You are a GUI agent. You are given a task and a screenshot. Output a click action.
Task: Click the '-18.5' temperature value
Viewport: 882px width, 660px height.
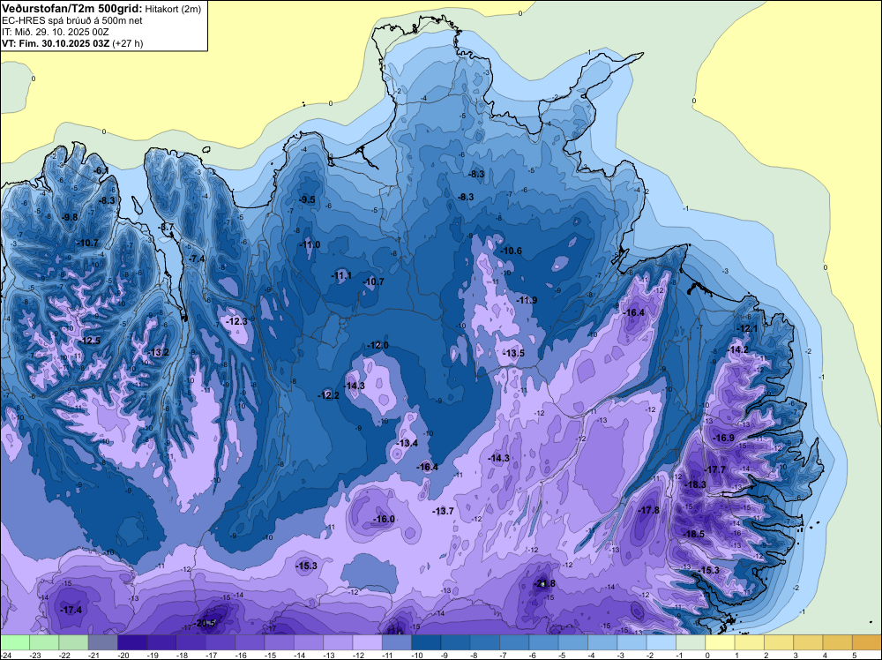pos(693,534)
